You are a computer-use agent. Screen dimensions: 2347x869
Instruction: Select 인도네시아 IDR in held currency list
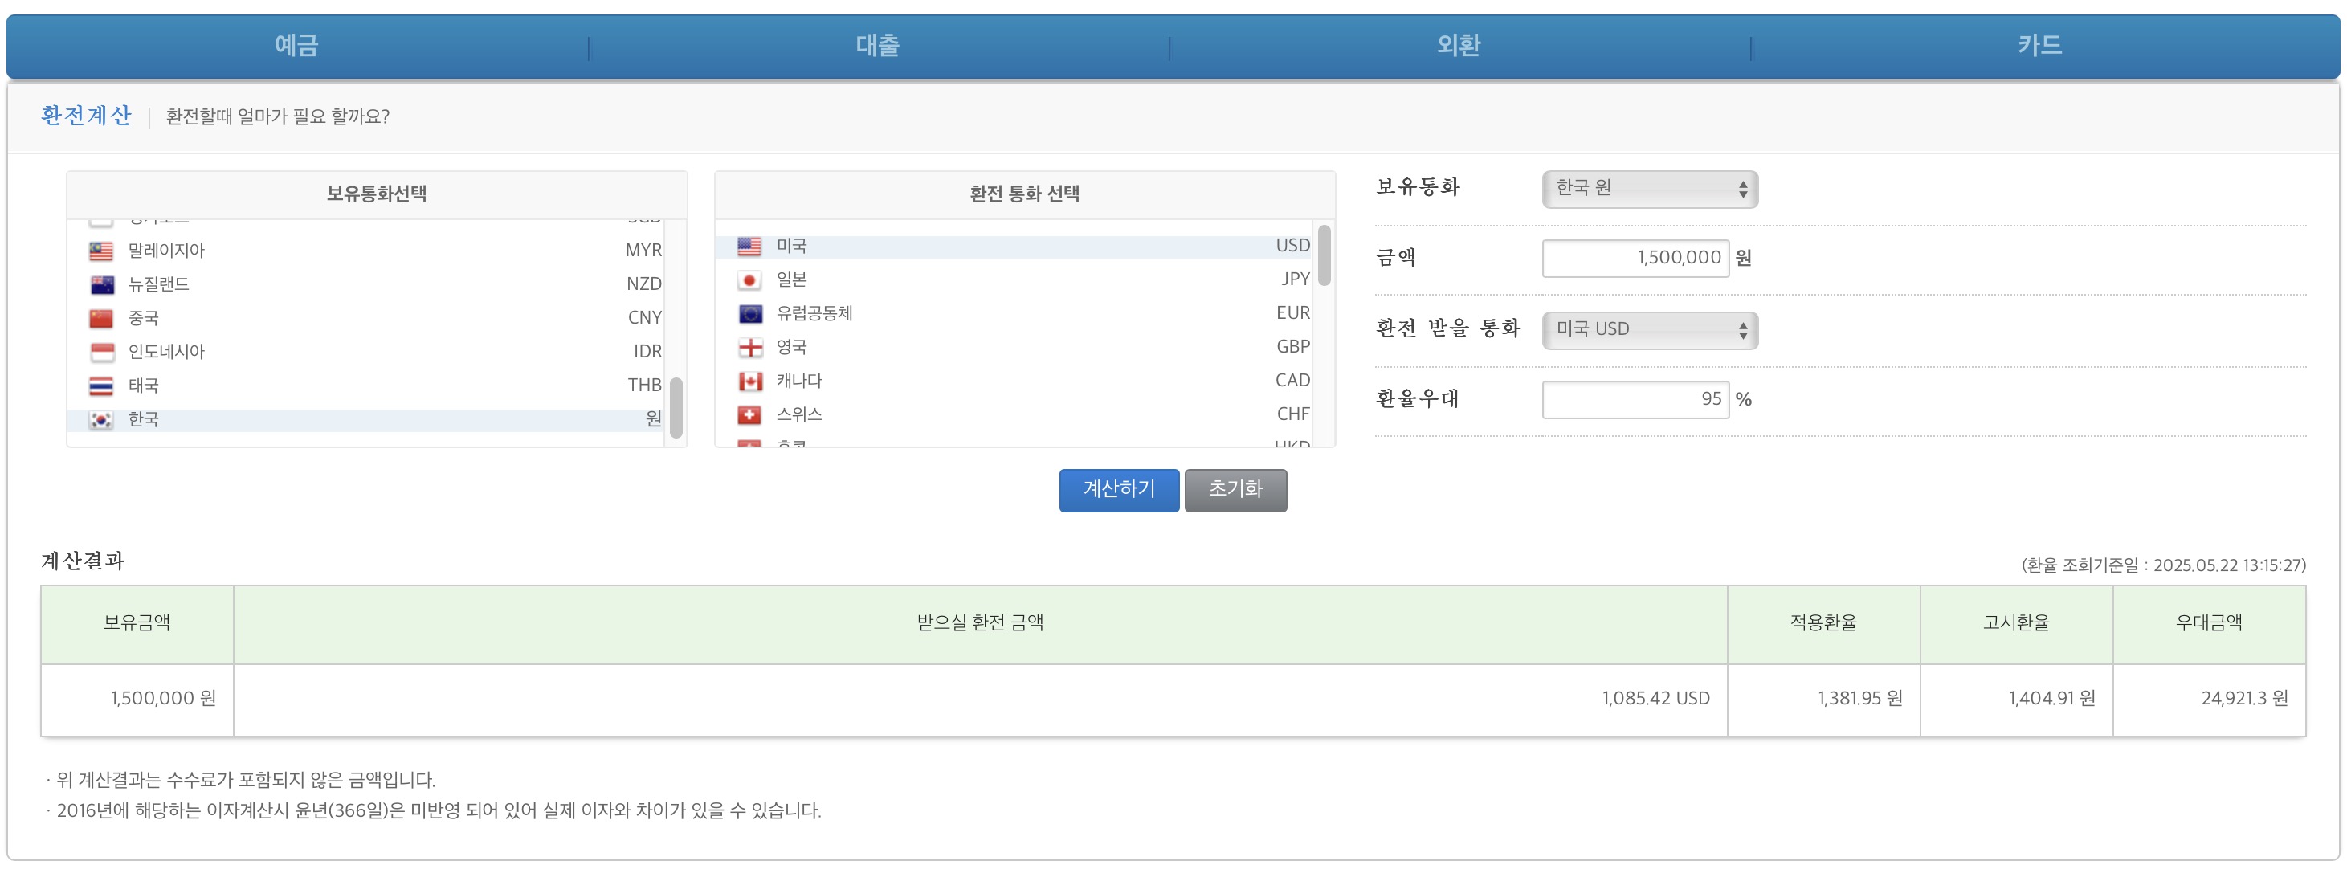pyautogui.click(x=375, y=352)
